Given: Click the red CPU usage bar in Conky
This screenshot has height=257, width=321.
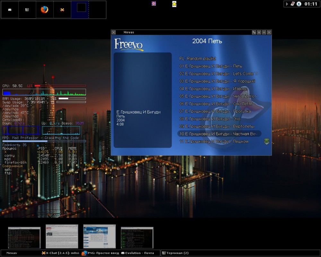Looking at the screenshot, I should pyautogui.click(x=60, y=86).
